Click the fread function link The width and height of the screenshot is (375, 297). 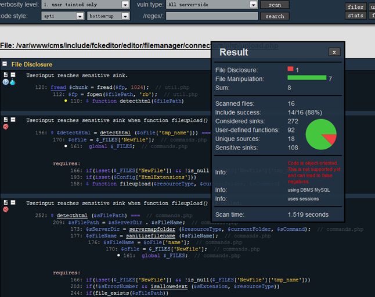click(59, 87)
